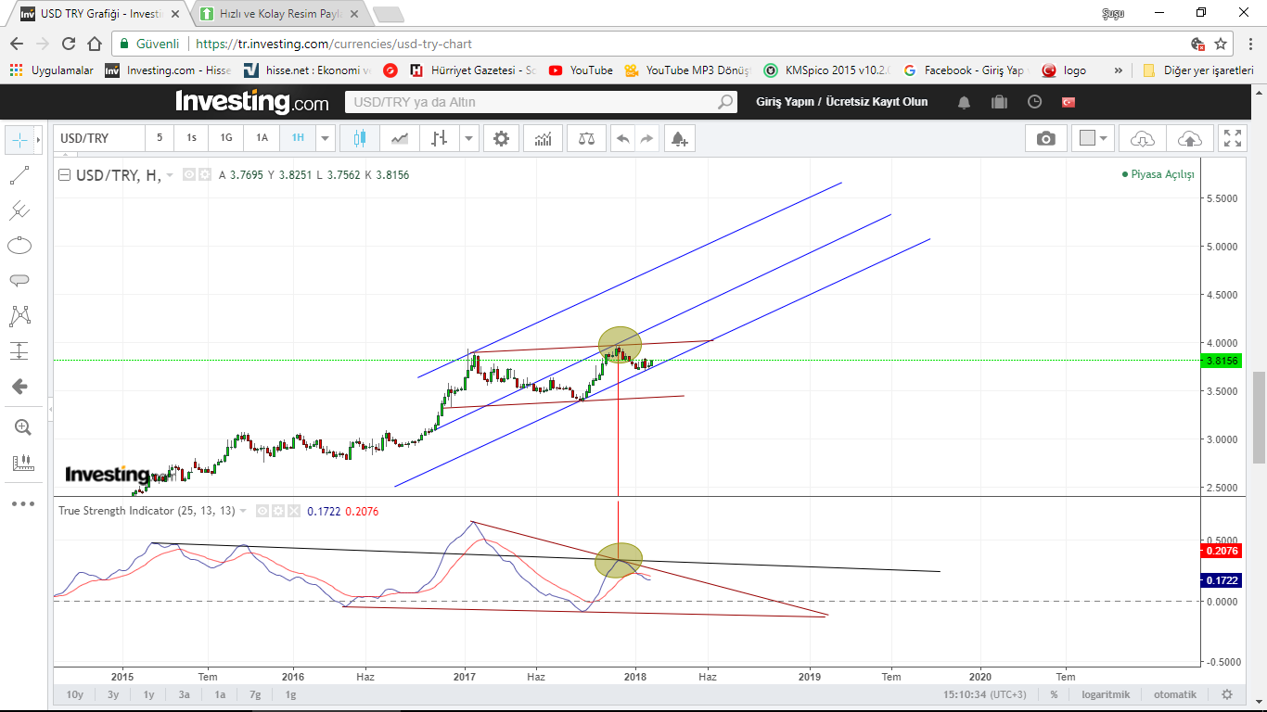Open chart settings gear at bottom right
This screenshot has width=1267, height=712.
point(1227,694)
